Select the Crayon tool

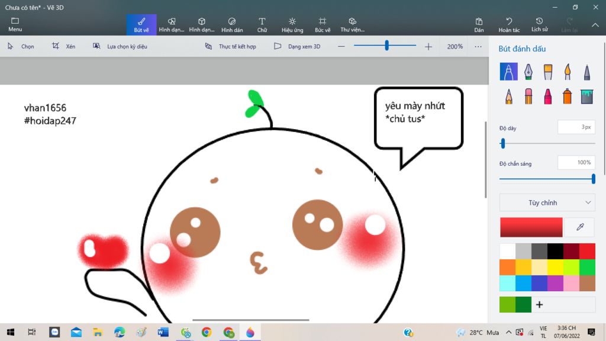(548, 96)
